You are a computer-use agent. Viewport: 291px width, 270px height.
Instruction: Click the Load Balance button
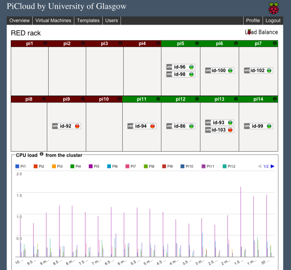(261, 32)
